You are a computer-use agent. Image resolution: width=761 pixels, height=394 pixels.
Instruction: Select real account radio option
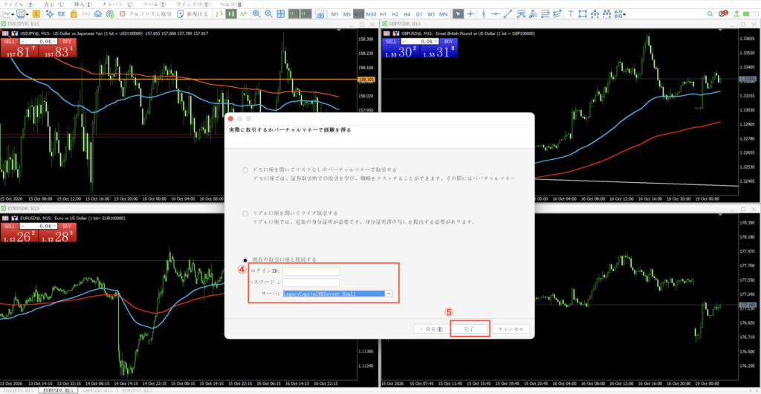245,213
